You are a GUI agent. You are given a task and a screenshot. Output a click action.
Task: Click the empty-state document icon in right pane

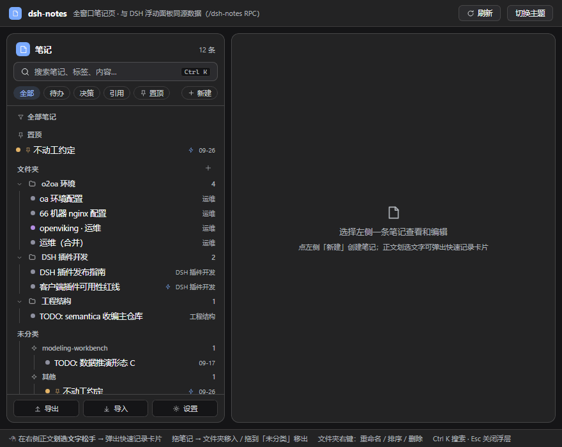(x=393, y=213)
